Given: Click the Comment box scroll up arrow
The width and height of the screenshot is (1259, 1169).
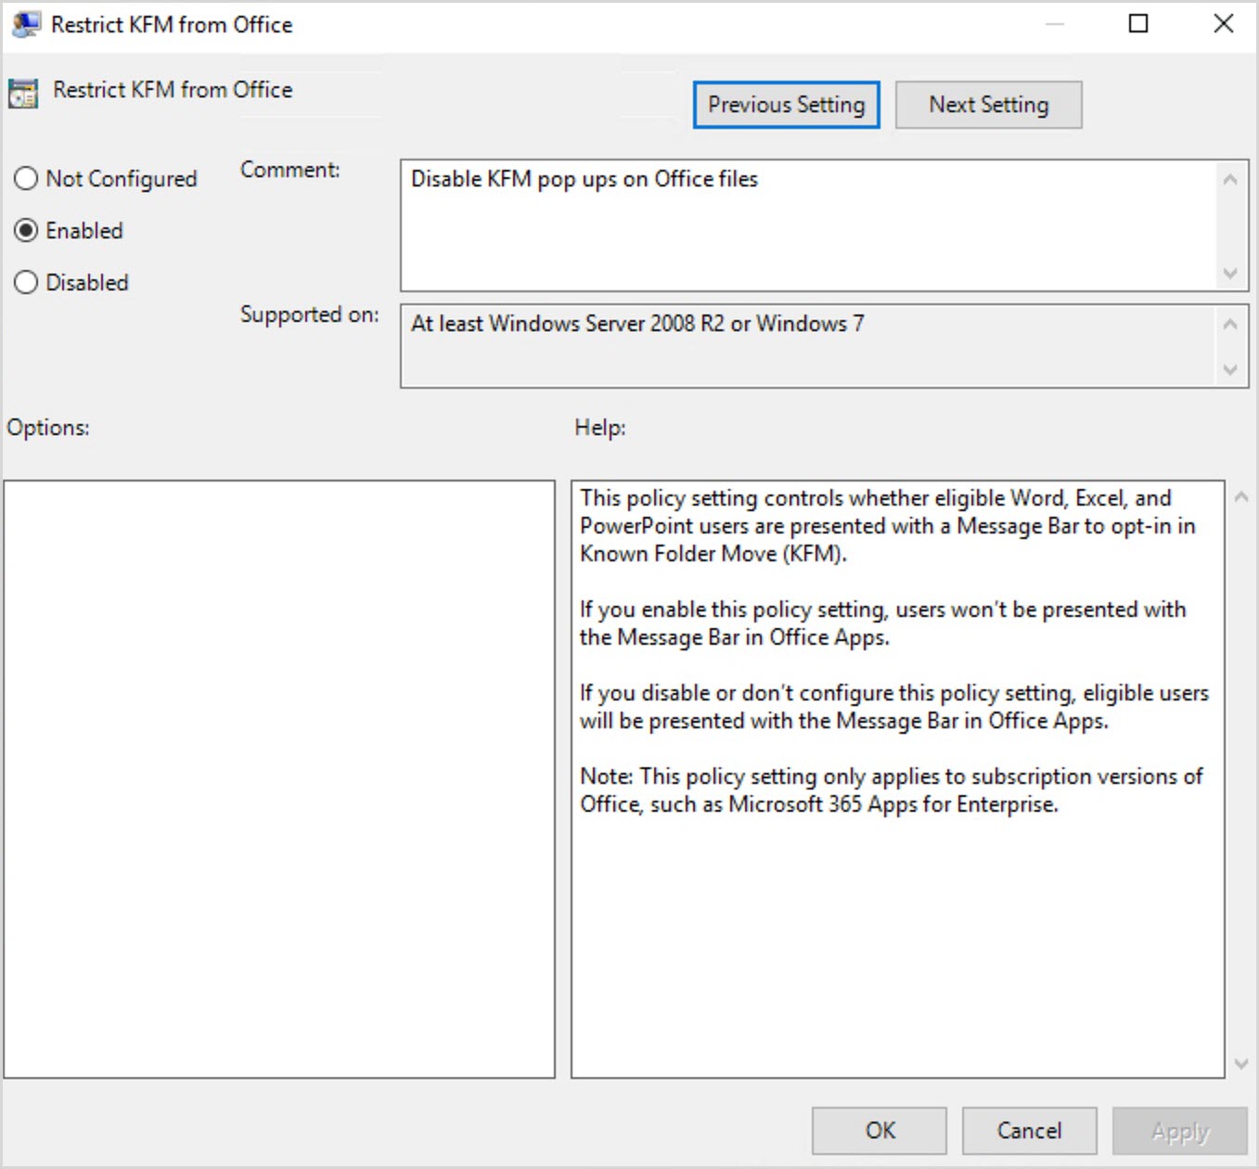Looking at the screenshot, I should coord(1230,179).
